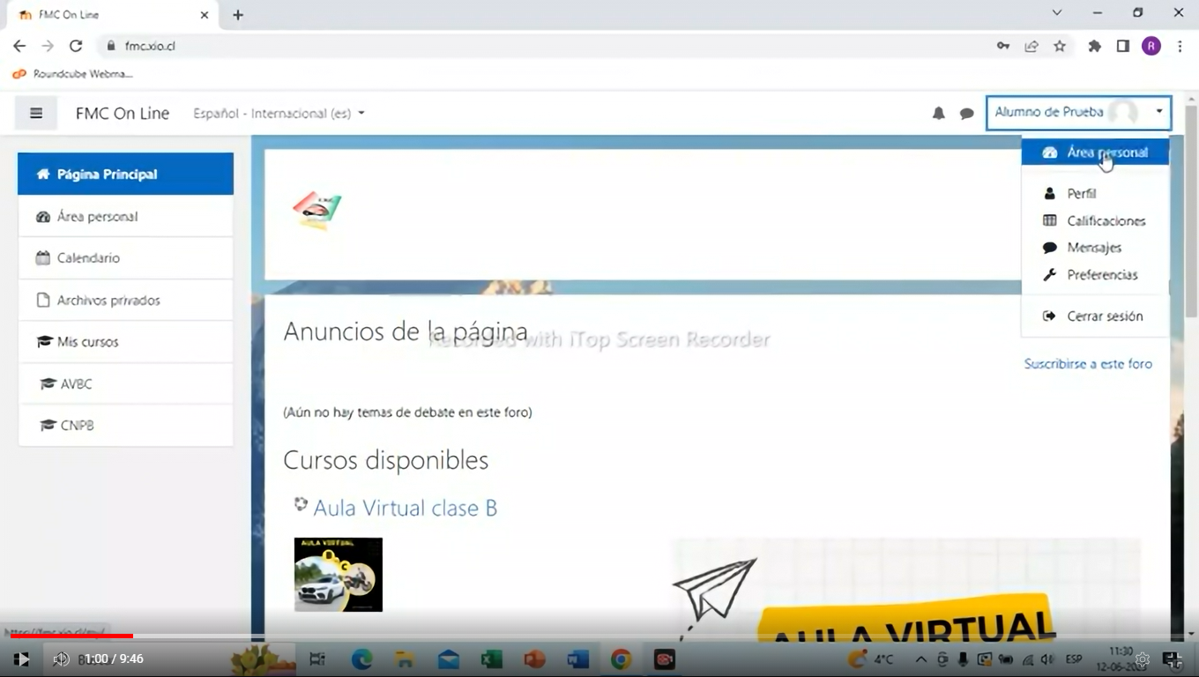1199x677 pixels.
Task: Open Chrome side panel icon
Action: click(1122, 46)
